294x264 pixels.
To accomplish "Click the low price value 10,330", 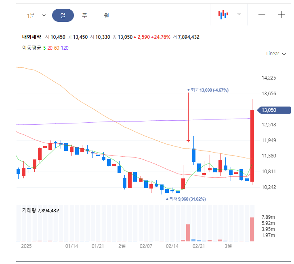I will click(x=103, y=37).
